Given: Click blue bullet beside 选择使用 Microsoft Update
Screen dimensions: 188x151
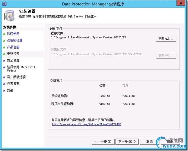Looking at the screenshot, I should [4, 67].
